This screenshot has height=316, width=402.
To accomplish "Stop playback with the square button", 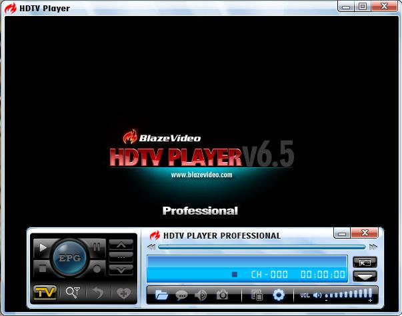I will click(43, 269).
